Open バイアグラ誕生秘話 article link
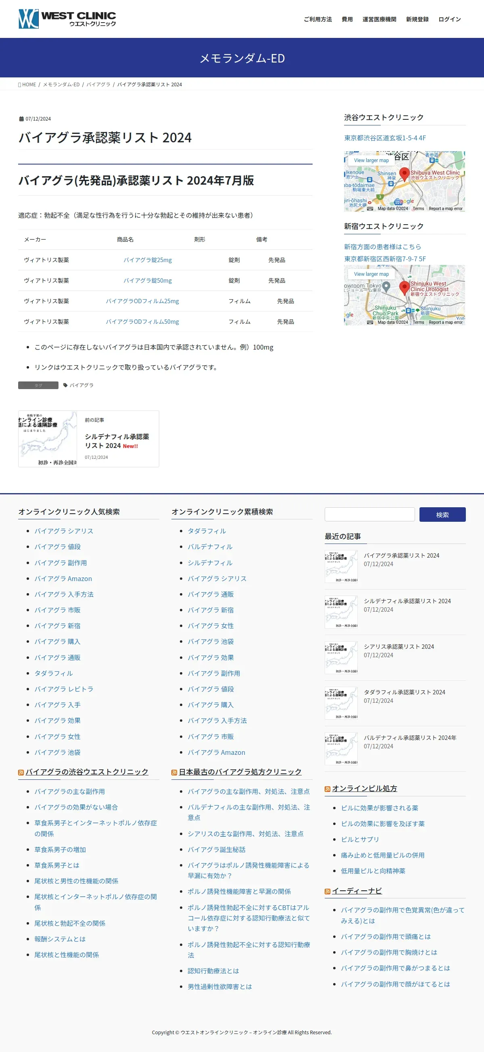This screenshot has width=484, height=1052. coord(217,850)
